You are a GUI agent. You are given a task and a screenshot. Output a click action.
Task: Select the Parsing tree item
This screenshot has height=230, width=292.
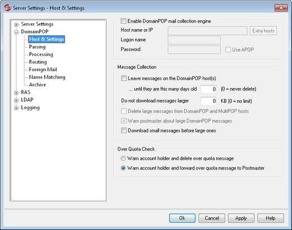pyautogui.click(x=37, y=47)
